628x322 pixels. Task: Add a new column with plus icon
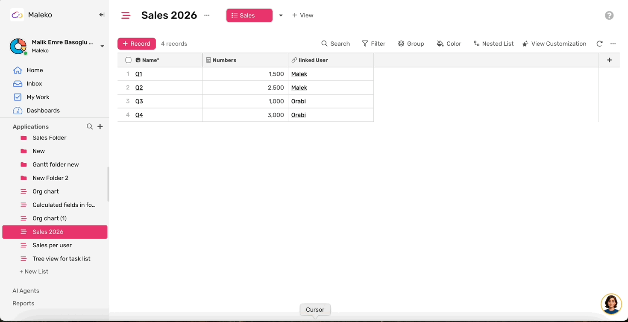[x=609, y=60]
